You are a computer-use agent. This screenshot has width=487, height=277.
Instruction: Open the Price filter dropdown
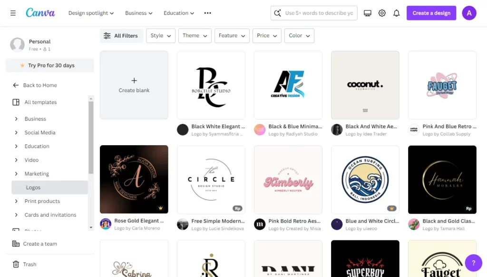(267, 36)
